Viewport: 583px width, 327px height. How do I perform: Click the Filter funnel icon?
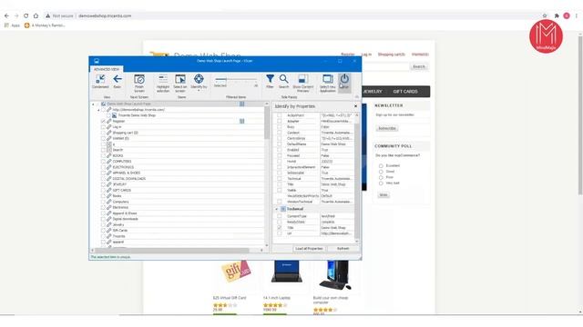[x=270, y=79]
